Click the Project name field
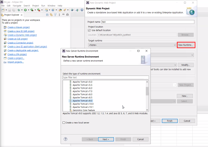The height and width of the screenshot is (147, 208). click(148, 22)
